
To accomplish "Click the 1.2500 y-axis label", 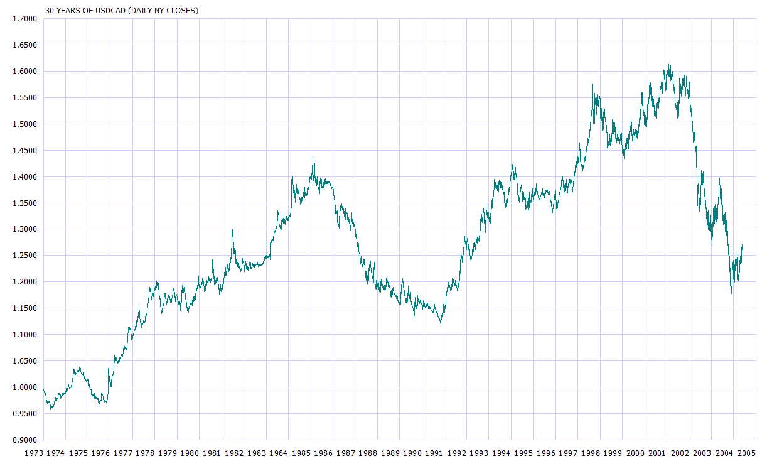I will pos(25,256).
